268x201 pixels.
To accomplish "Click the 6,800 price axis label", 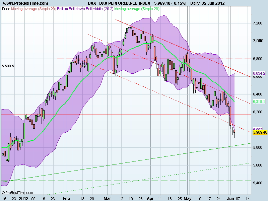I will point(258,59).
